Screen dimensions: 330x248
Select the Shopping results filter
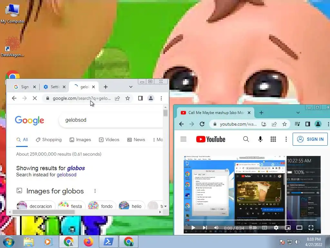49,139
